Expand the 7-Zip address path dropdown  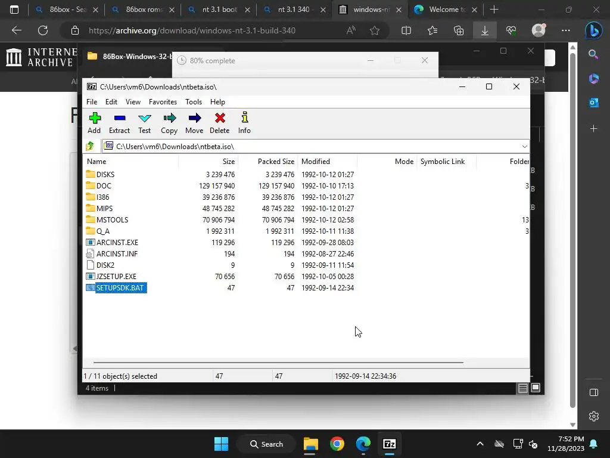click(x=524, y=147)
